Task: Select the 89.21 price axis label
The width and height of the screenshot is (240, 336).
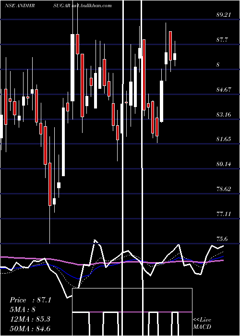Action: (224, 15)
